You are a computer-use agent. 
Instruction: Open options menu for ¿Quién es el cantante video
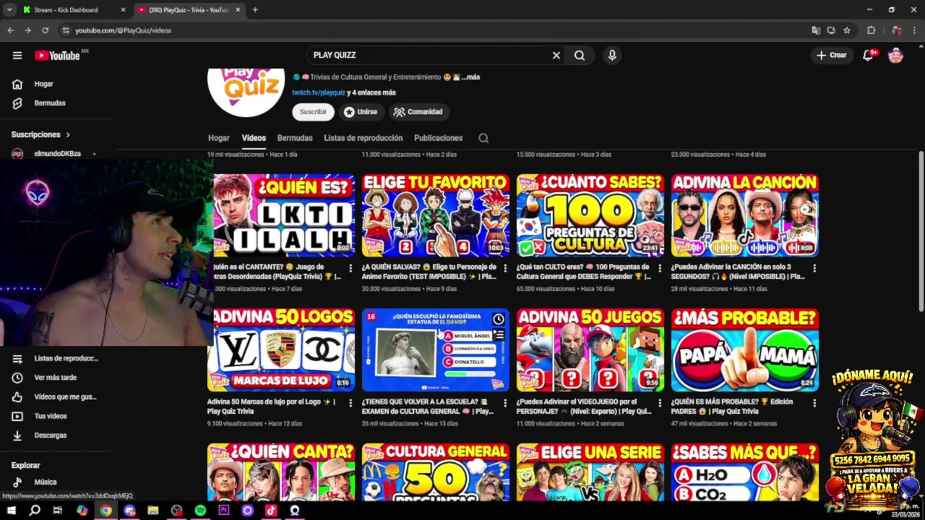(x=350, y=268)
